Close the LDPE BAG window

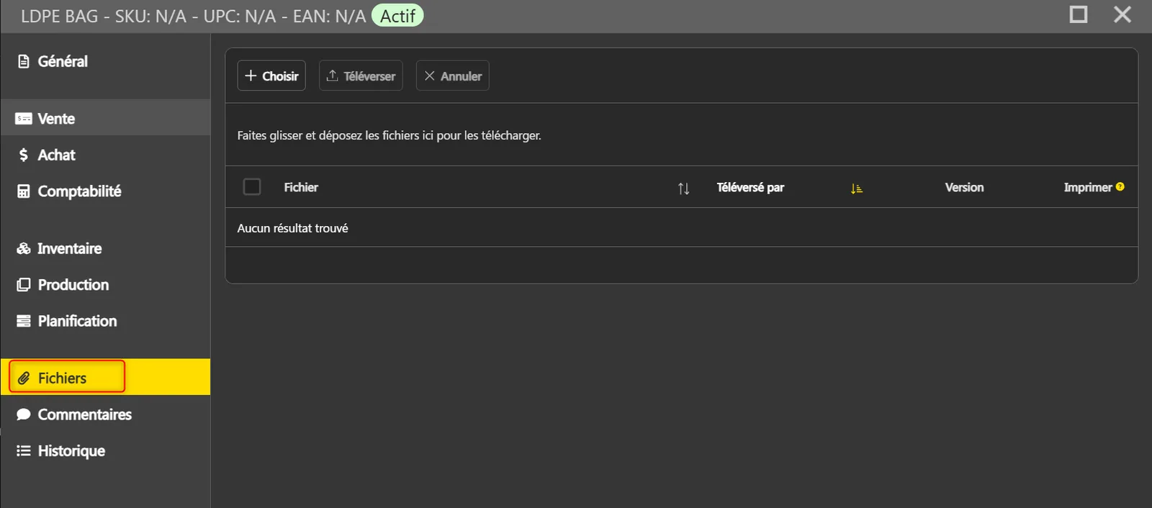click(x=1122, y=14)
